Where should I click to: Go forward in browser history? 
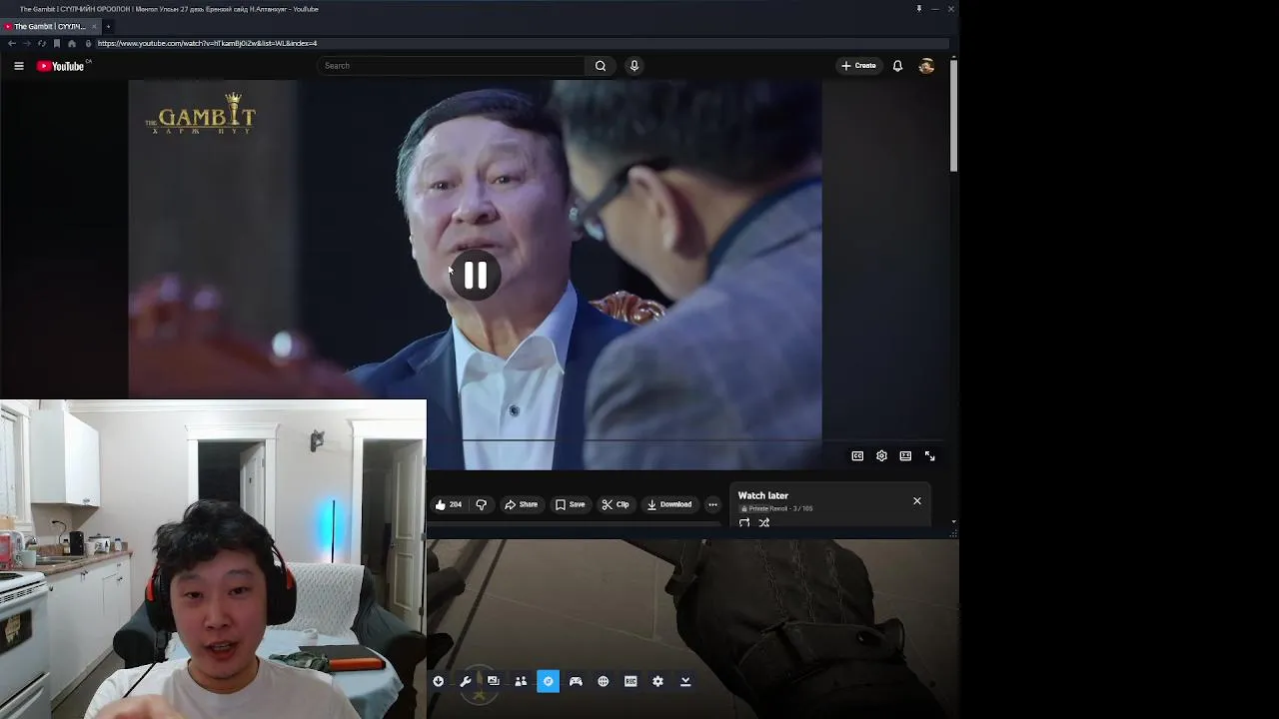click(x=26, y=43)
